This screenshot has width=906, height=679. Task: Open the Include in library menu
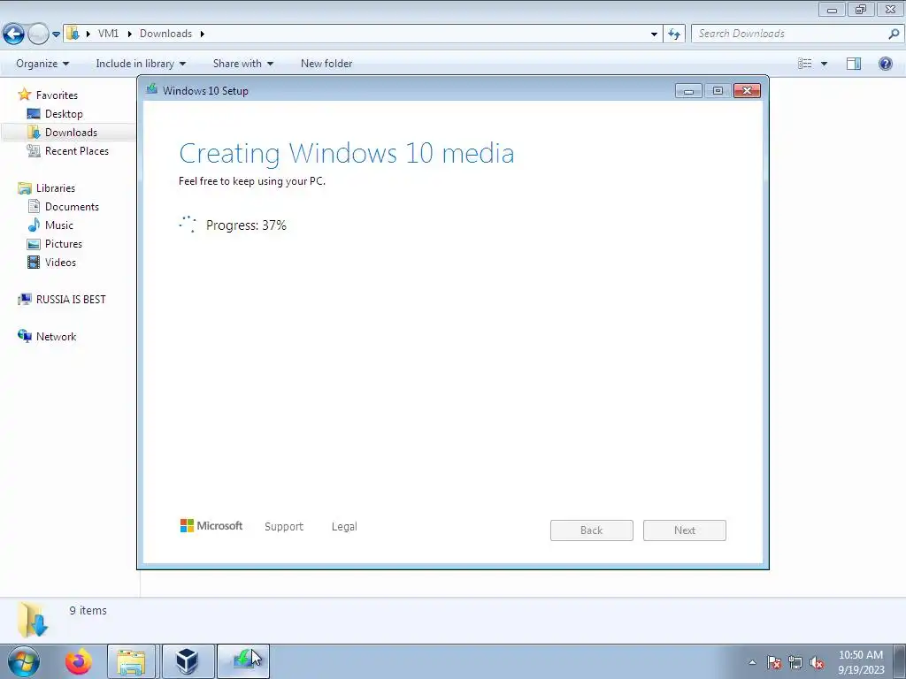pyautogui.click(x=141, y=64)
